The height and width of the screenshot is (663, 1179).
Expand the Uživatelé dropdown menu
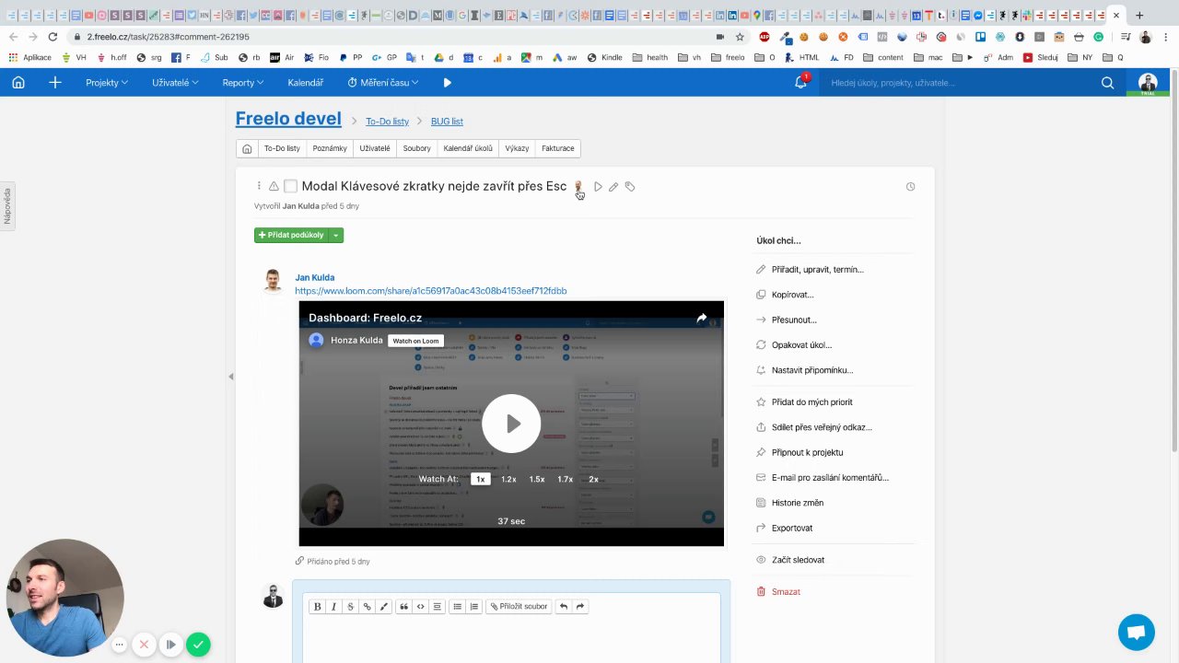[176, 83]
